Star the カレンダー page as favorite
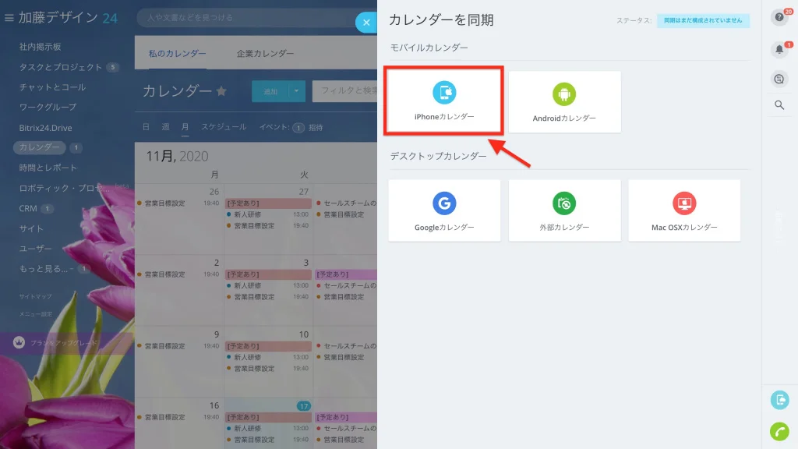Screen dimensions: 798x449 (221, 91)
